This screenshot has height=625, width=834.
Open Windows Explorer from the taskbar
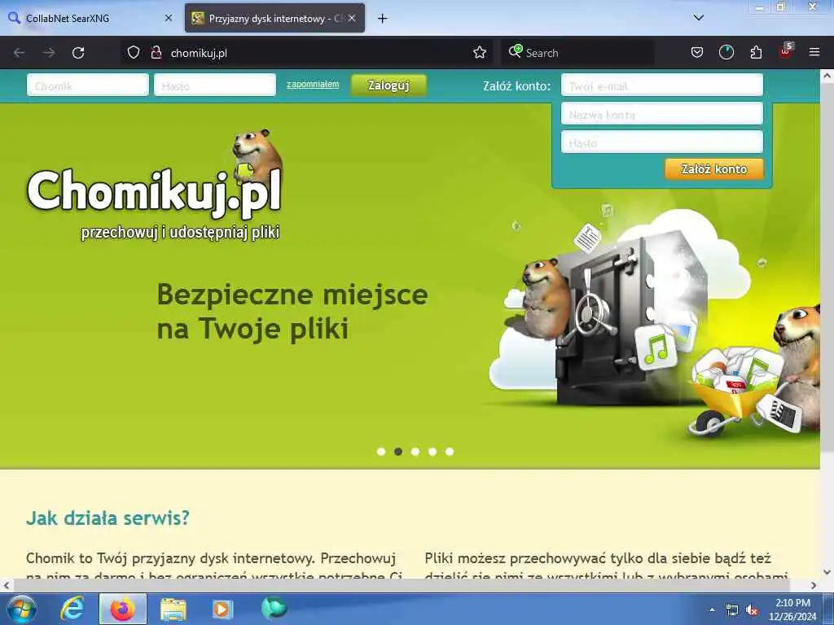173,609
